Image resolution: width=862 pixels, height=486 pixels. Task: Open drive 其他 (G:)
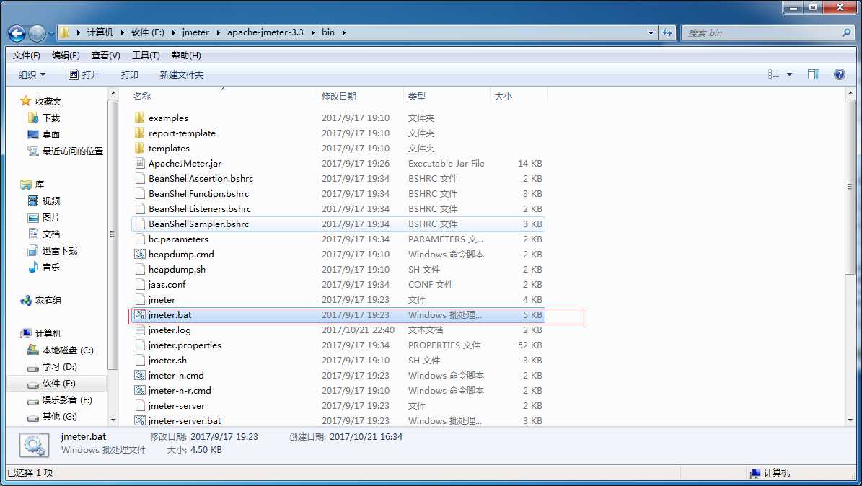pyautogui.click(x=59, y=416)
